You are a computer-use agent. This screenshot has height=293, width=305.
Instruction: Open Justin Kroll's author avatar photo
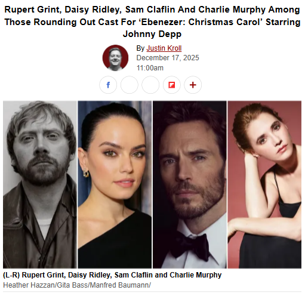click(x=115, y=58)
